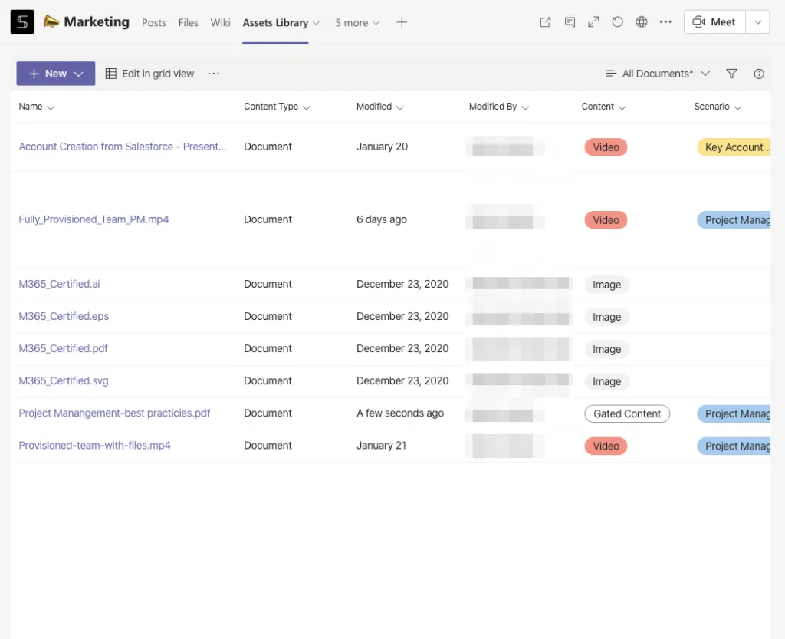This screenshot has width=785, height=639.
Task: Click 'January 20' modified date
Action: pyautogui.click(x=382, y=147)
